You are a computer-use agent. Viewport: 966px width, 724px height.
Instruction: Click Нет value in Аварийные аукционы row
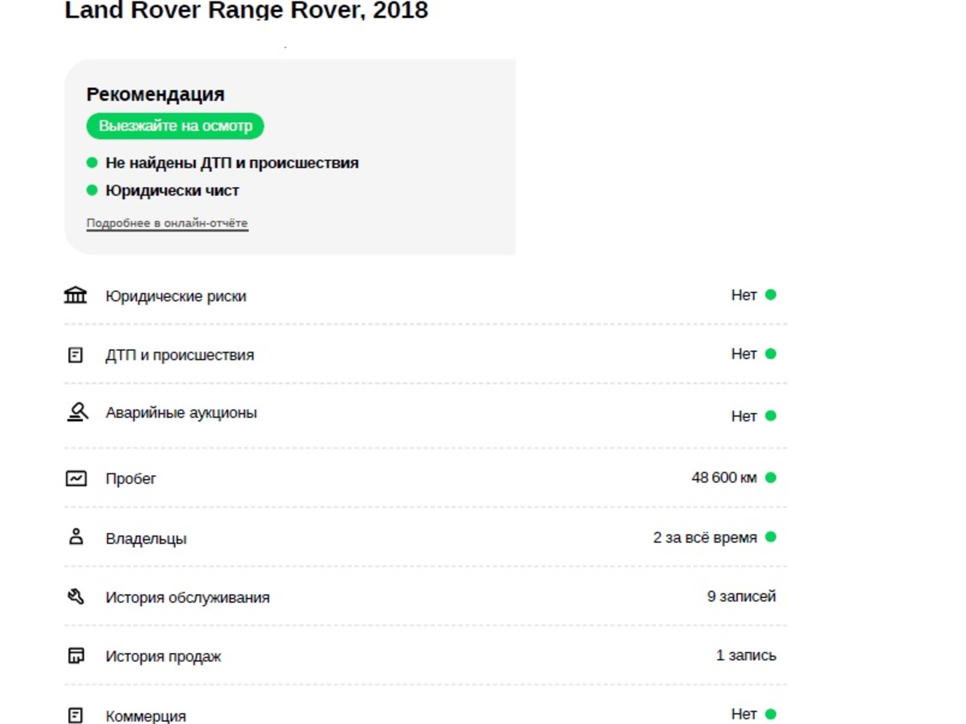point(744,416)
